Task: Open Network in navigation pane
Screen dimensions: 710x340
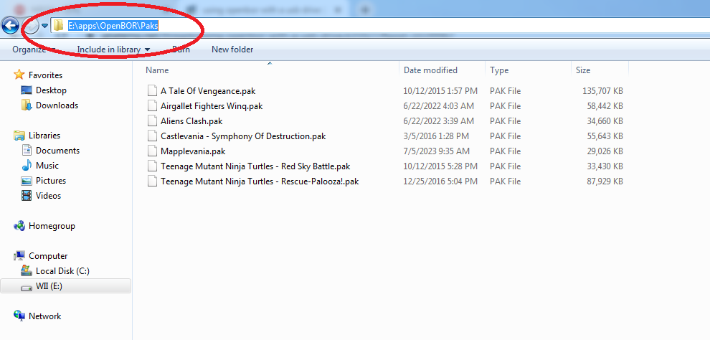Action: click(45, 316)
